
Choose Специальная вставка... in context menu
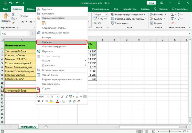pyautogui.click(x=62, y=28)
